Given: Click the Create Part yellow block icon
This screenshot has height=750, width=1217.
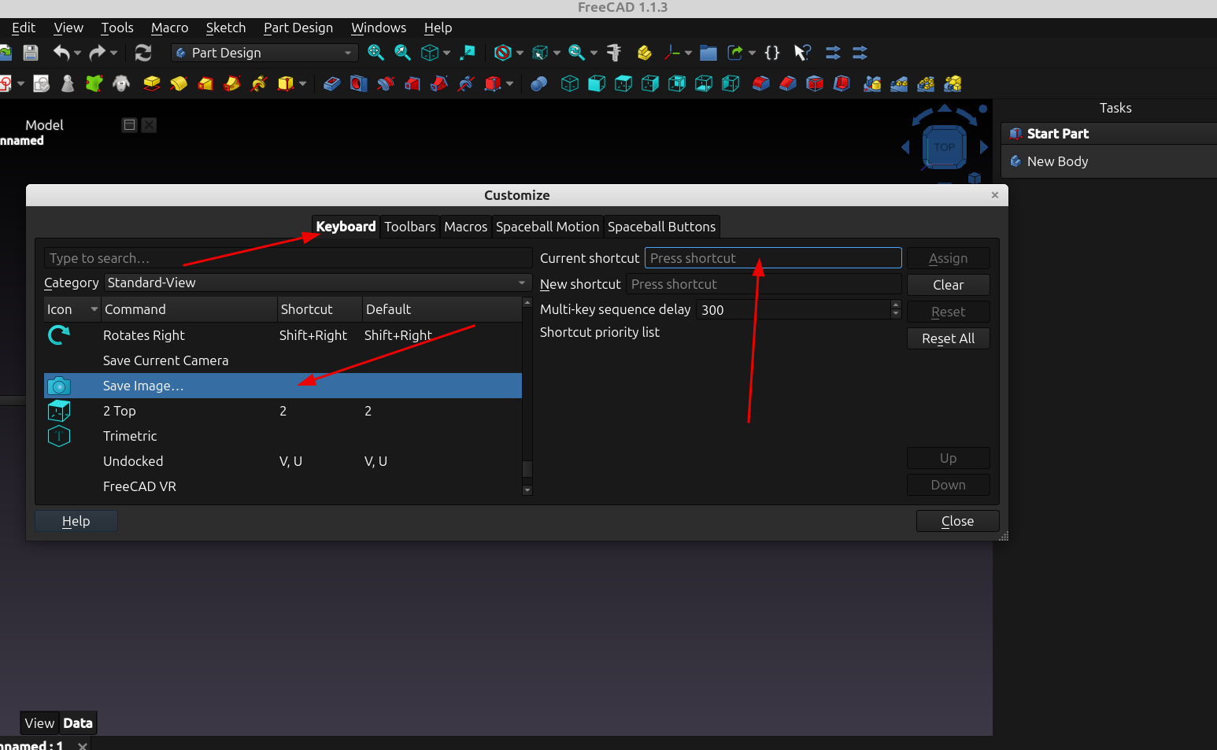Looking at the screenshot, I should pos(645,53).
